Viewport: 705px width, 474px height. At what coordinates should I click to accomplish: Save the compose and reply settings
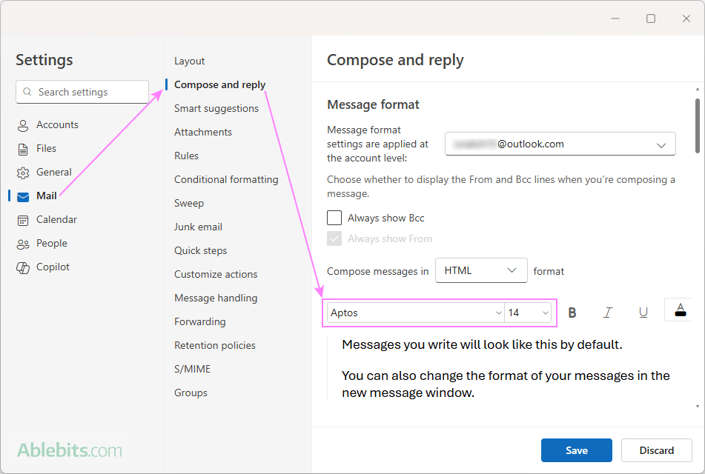pos(576,450)
